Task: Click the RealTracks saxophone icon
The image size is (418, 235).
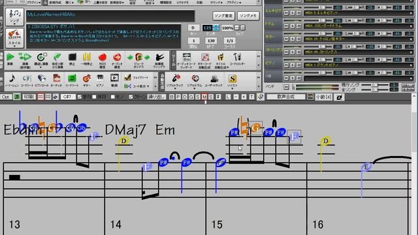Action: [176, 78]
